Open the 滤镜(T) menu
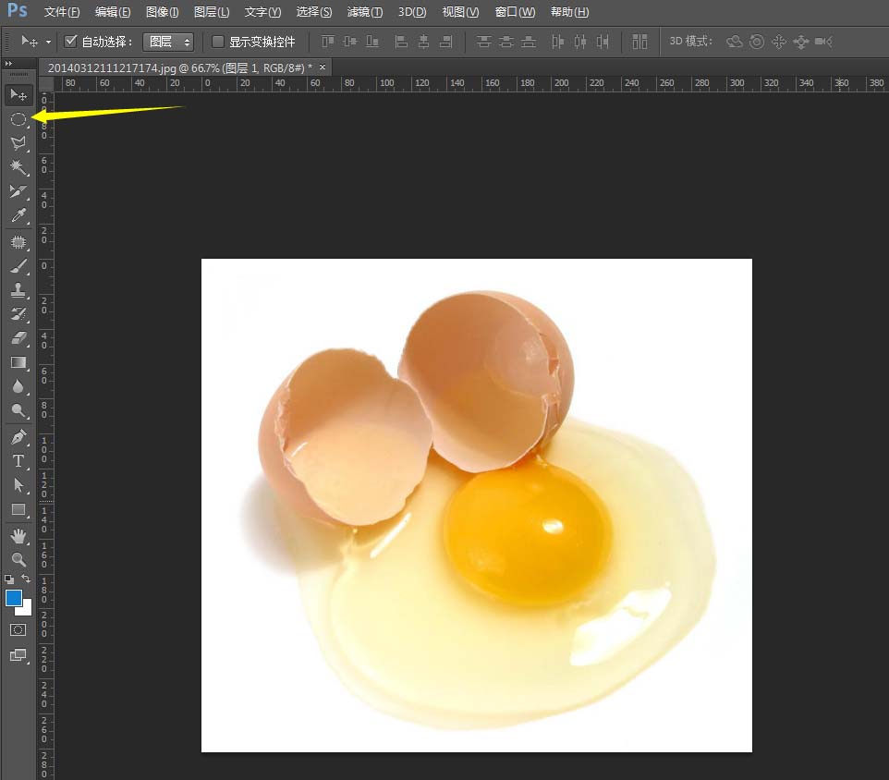The width and height of the screenshot is (889, 780). point(364,12)
